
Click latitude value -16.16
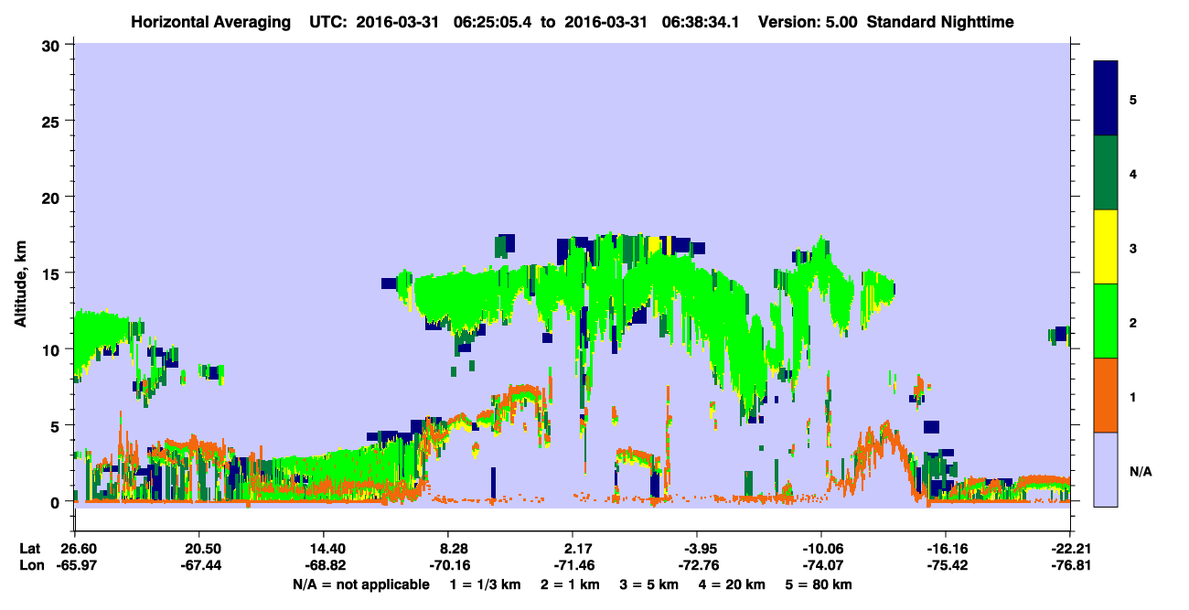click(946, 549)
